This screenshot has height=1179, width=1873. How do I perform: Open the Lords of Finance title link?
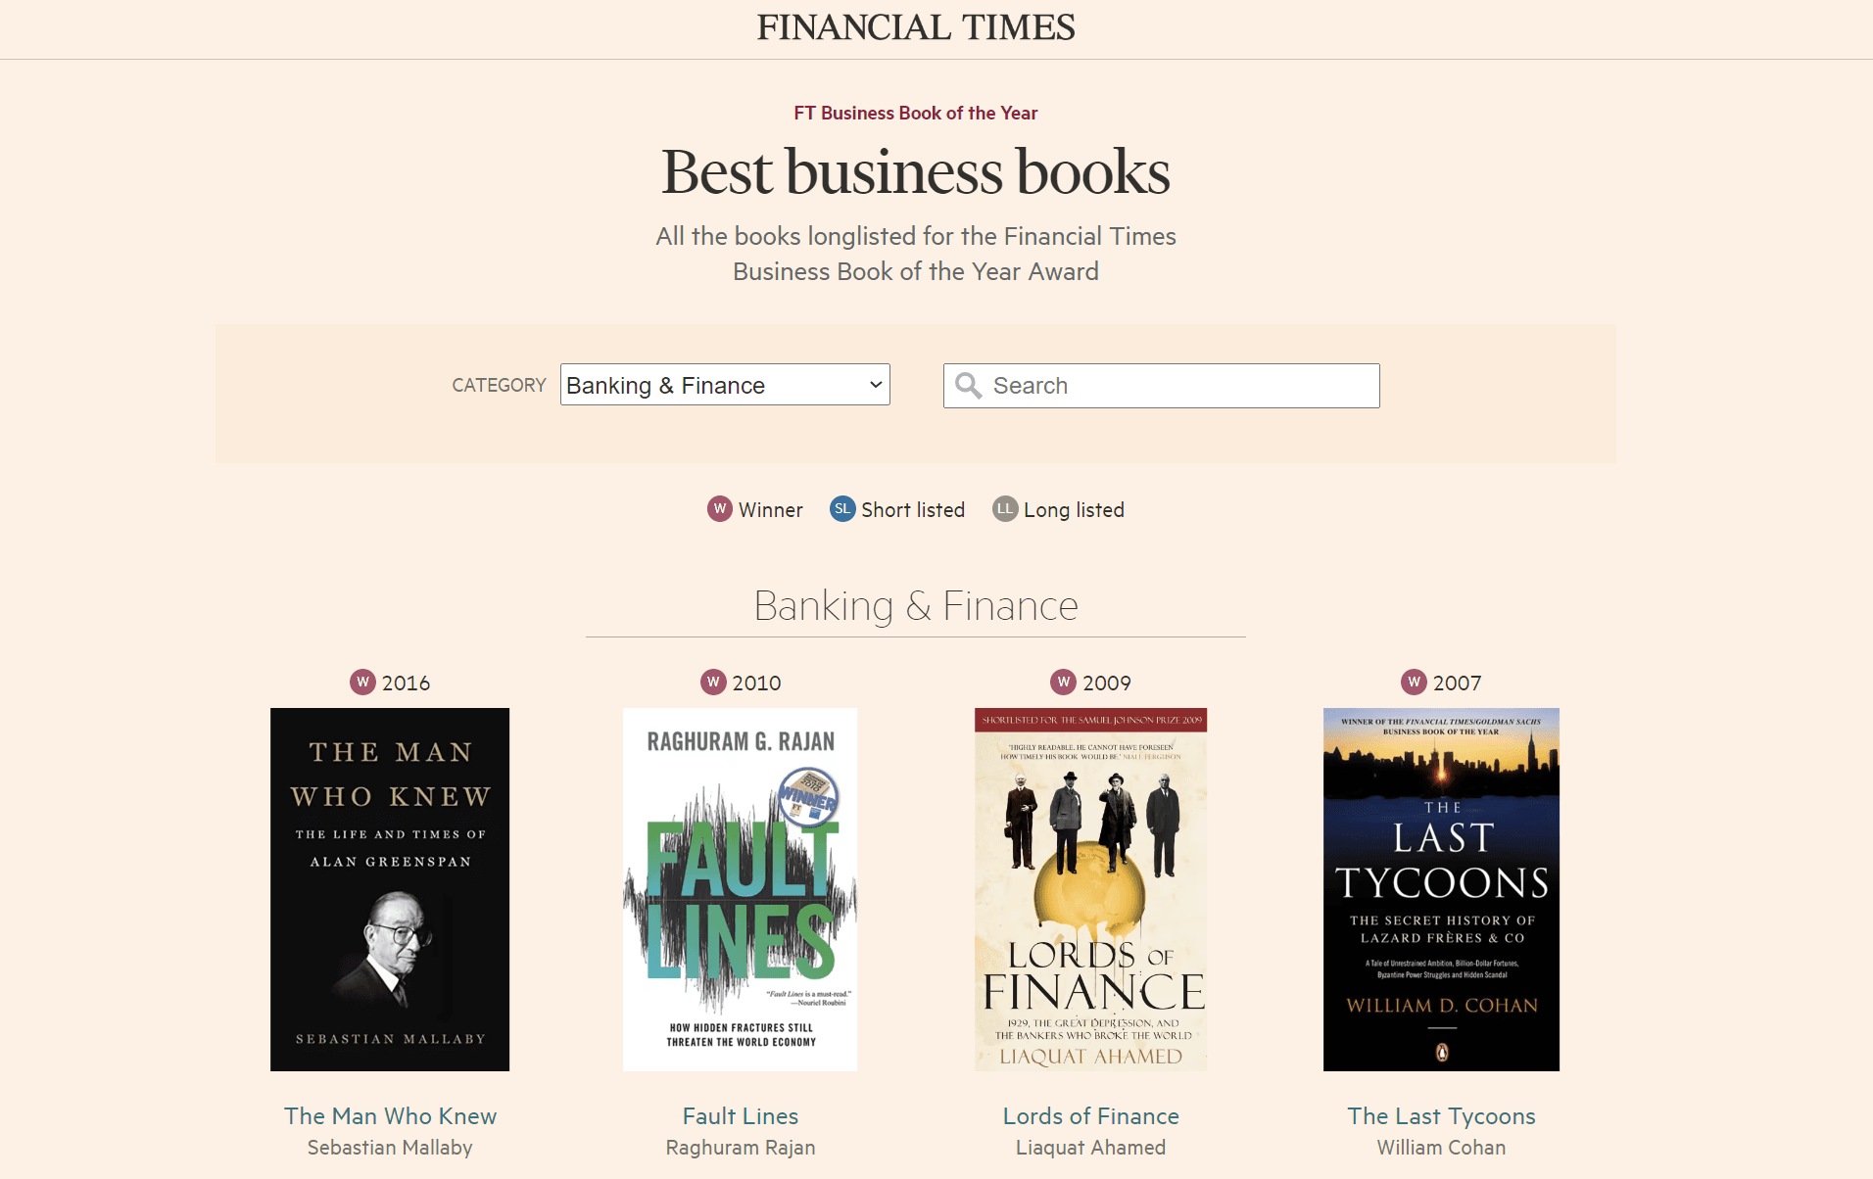coord(1091,1116)
